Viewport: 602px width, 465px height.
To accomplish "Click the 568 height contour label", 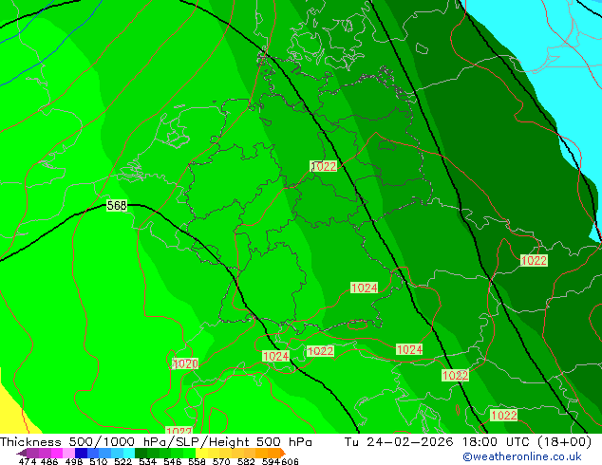I will (x=117, y=206).
